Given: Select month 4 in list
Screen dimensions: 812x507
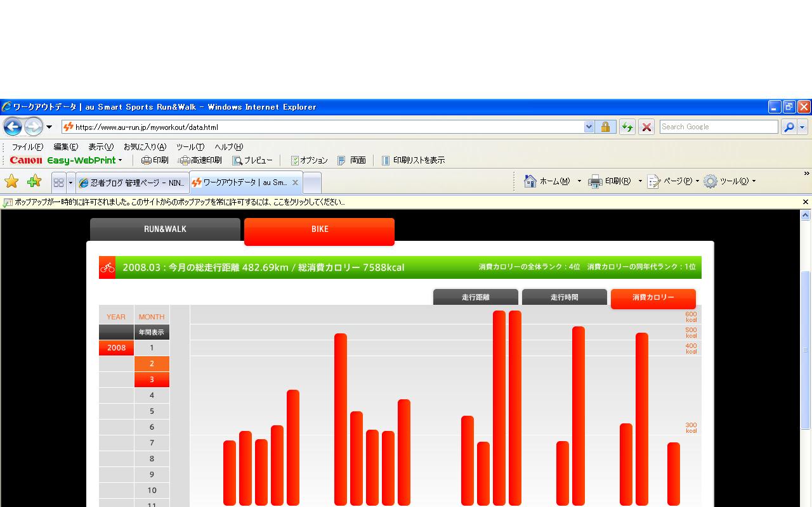Looking at the screenshot, I should (152, 395).
